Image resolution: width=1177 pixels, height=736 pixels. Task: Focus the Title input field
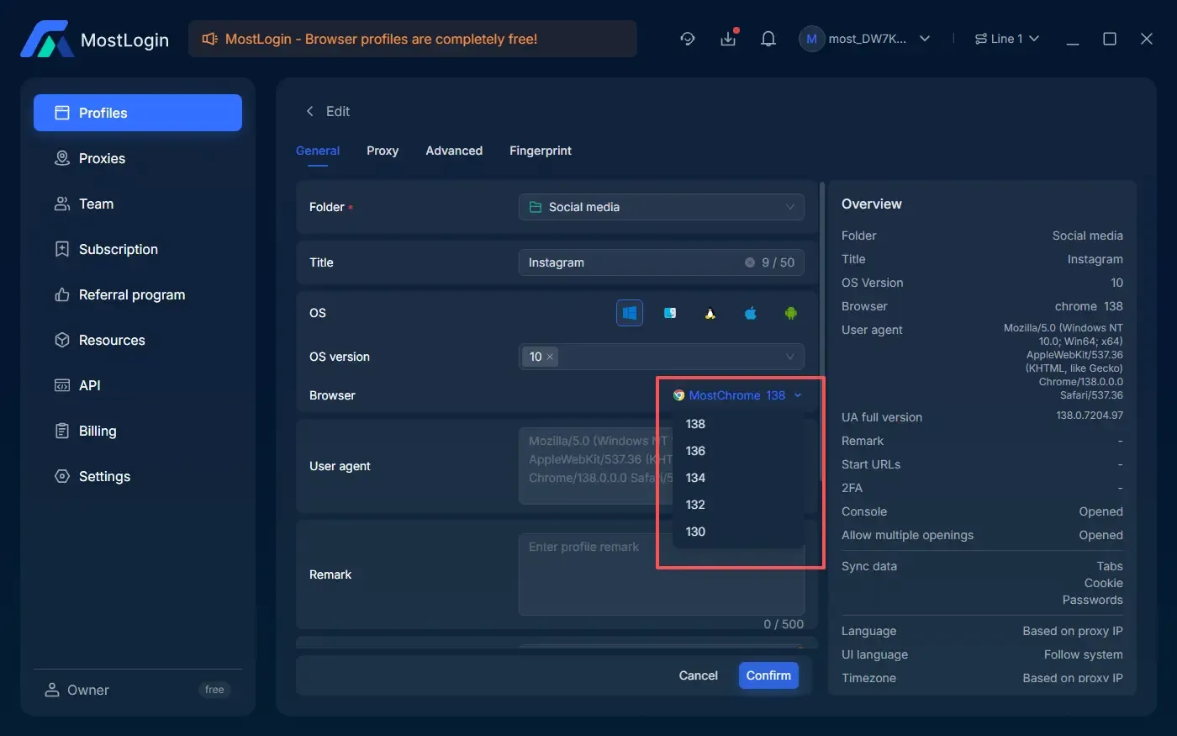coord(662,262)
